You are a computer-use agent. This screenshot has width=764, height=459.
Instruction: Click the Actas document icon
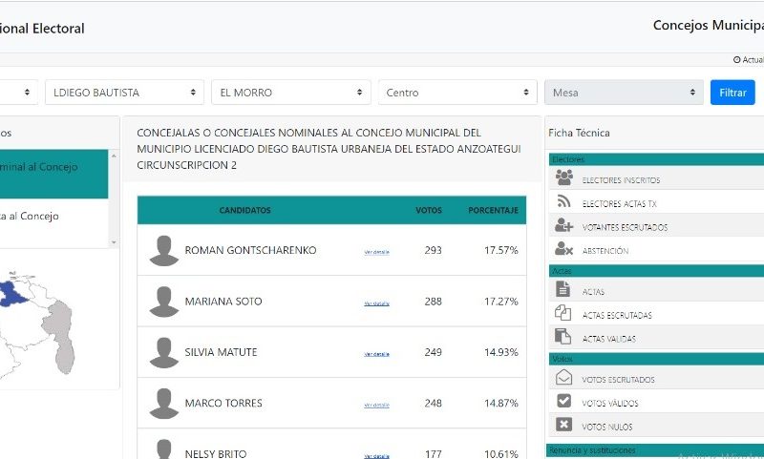pos(562,289)
